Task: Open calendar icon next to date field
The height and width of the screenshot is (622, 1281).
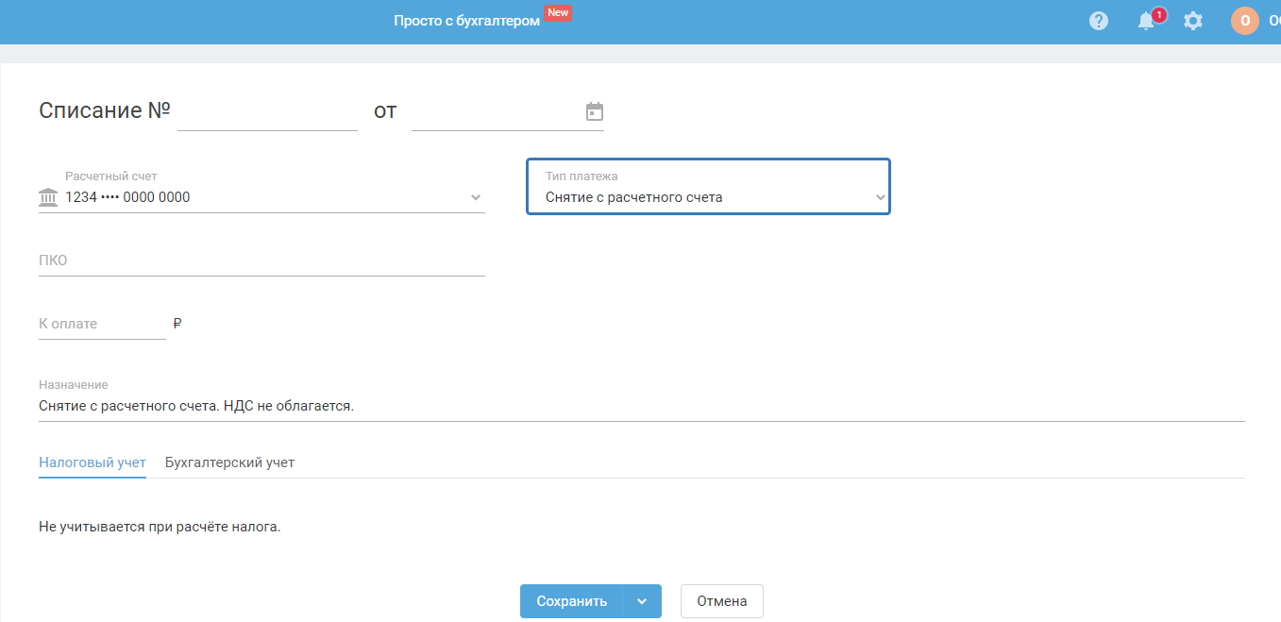Action: (x=595, y=111)
